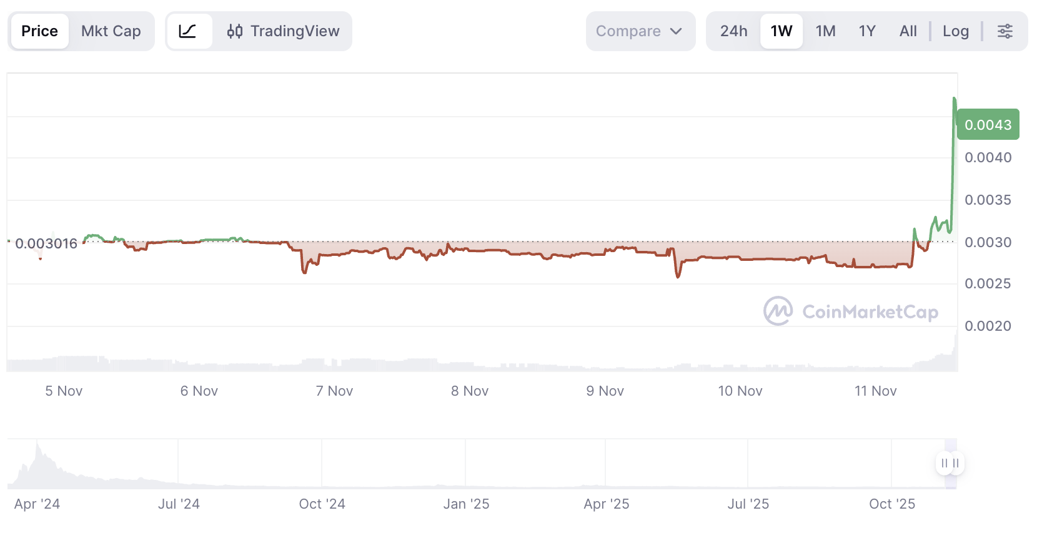Display the All time range

point(908,31)
